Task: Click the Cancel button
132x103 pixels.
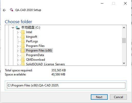Action: pos(118,97)
